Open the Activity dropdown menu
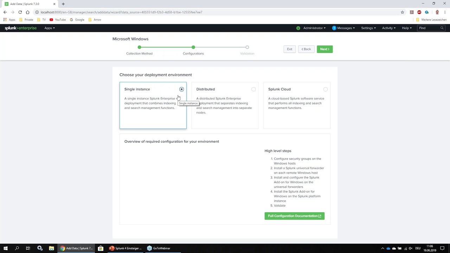Image resolution: width=450 pixels, height=253 pixels. pos(389,28)
